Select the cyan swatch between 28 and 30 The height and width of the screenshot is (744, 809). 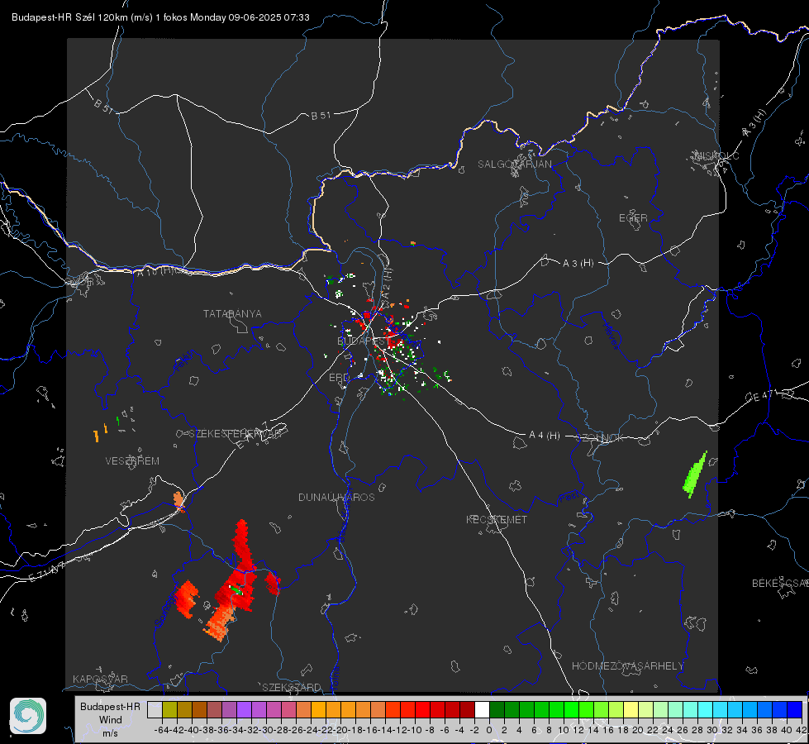[706, 709]
